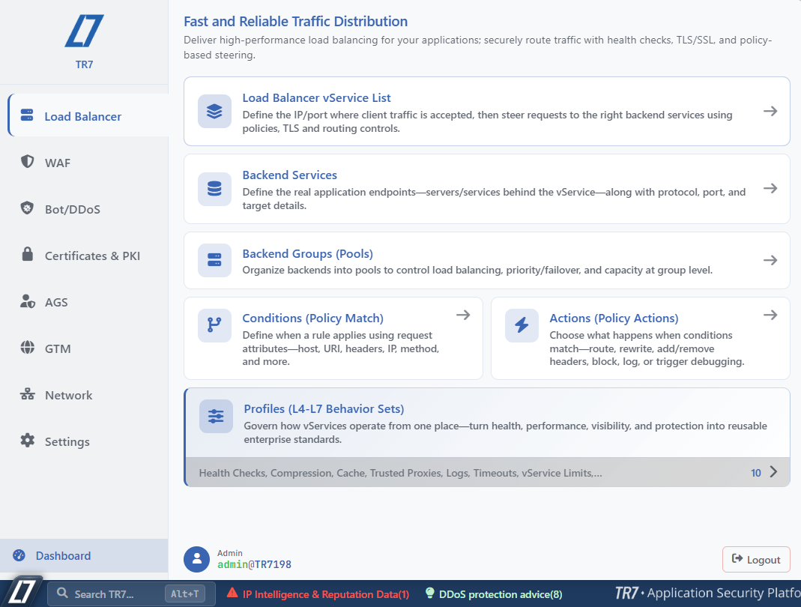Image resolution: width=801 pixels, height=607 pixels.
Task: Expand Profiles with the chevron arrow
Action: tap(773, 471)
